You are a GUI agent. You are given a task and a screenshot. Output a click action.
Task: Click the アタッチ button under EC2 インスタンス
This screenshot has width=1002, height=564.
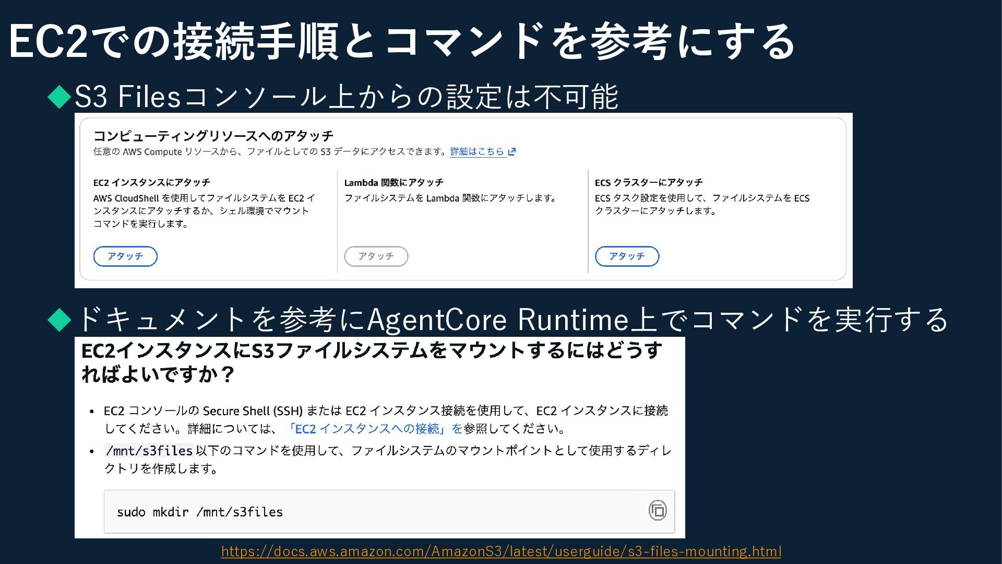click(125, 256)
